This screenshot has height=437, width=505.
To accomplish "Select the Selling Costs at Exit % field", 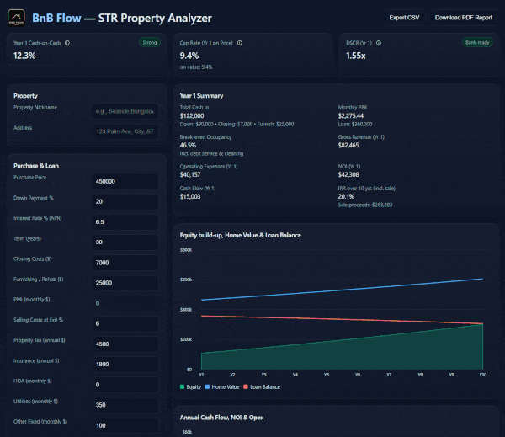I will pos(125,323).
